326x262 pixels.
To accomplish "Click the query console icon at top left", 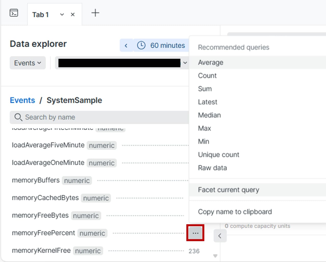I will point(14,13).
